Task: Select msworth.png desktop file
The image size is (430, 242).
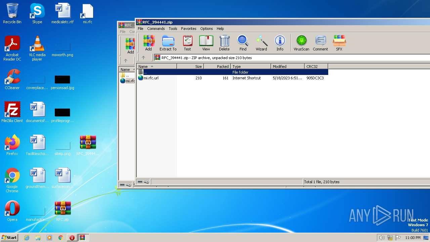Action: [x=62, y=49]
